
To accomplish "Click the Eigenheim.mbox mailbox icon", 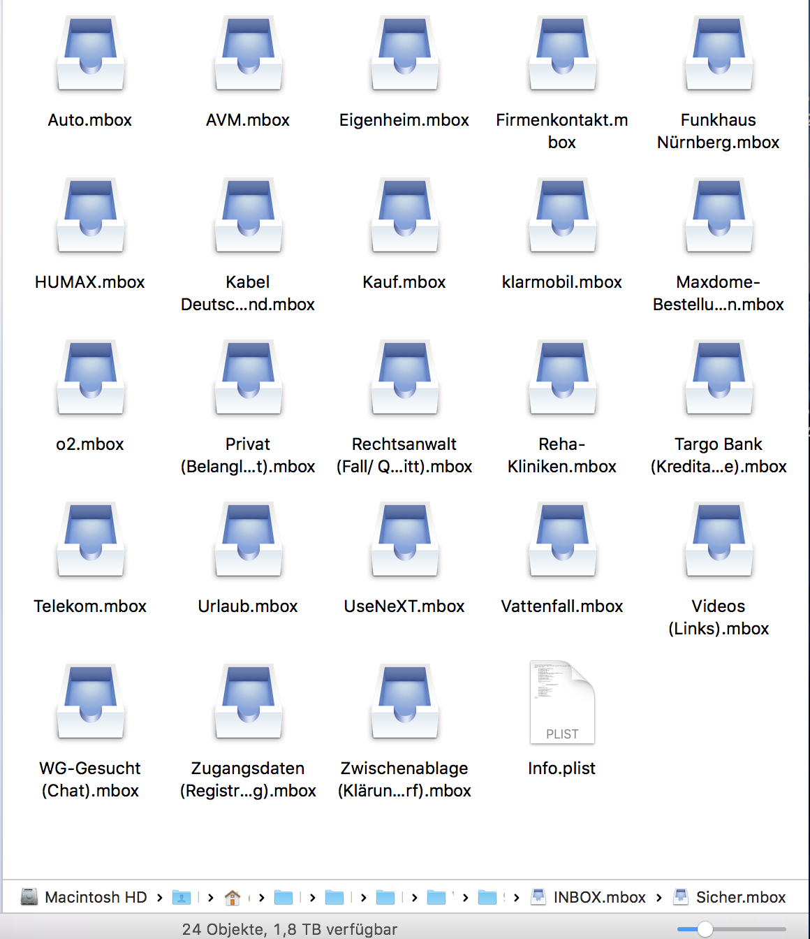I will pos(405,54).
